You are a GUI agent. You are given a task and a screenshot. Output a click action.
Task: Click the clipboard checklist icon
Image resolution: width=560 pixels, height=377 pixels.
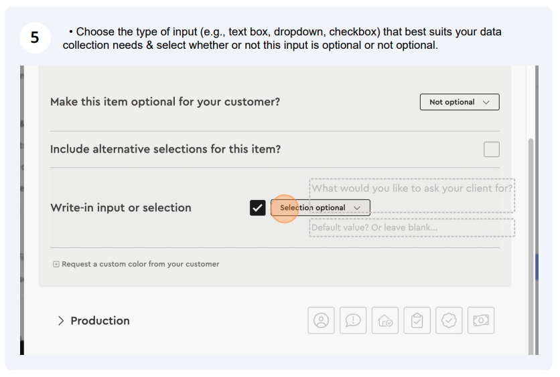tap(417, 320)
